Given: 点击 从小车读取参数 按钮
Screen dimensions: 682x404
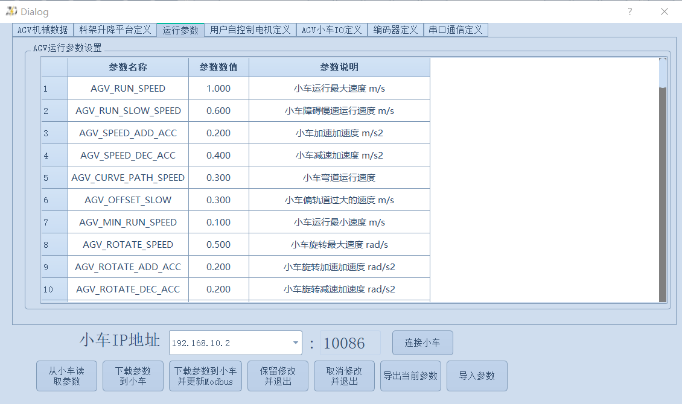Looking at the screenshot, I should [66, 376].
